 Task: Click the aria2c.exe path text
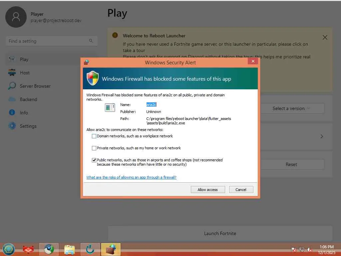click(x=188, y=121)
